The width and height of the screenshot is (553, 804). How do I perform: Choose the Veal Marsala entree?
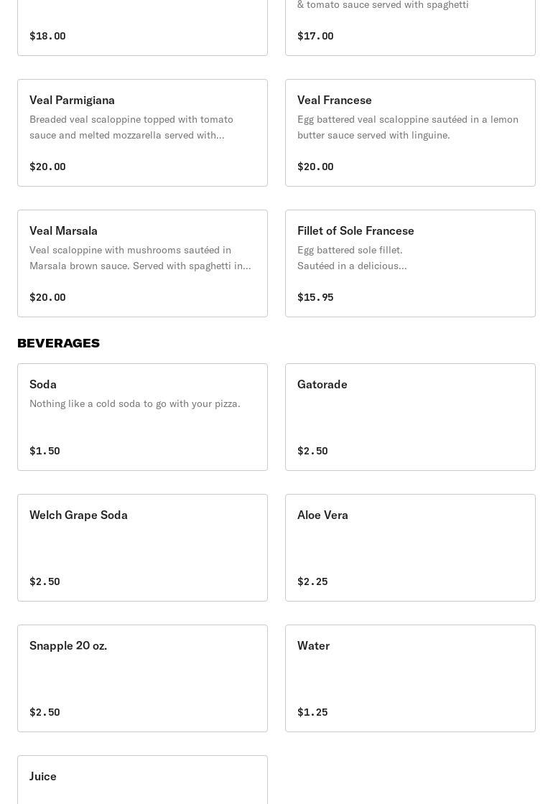(142, 263)
